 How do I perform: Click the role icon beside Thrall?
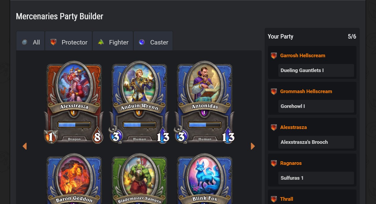point(274,199)
